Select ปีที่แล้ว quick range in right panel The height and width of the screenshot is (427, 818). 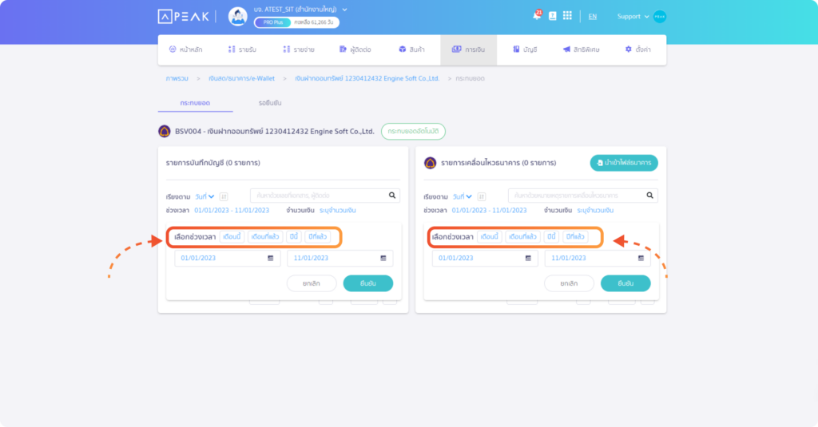(575, 237)
